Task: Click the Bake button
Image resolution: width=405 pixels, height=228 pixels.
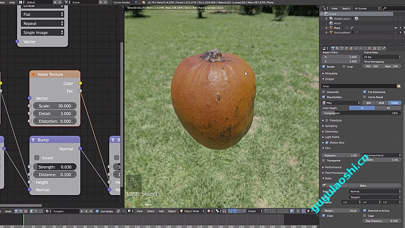Action: tap(361, 185)
